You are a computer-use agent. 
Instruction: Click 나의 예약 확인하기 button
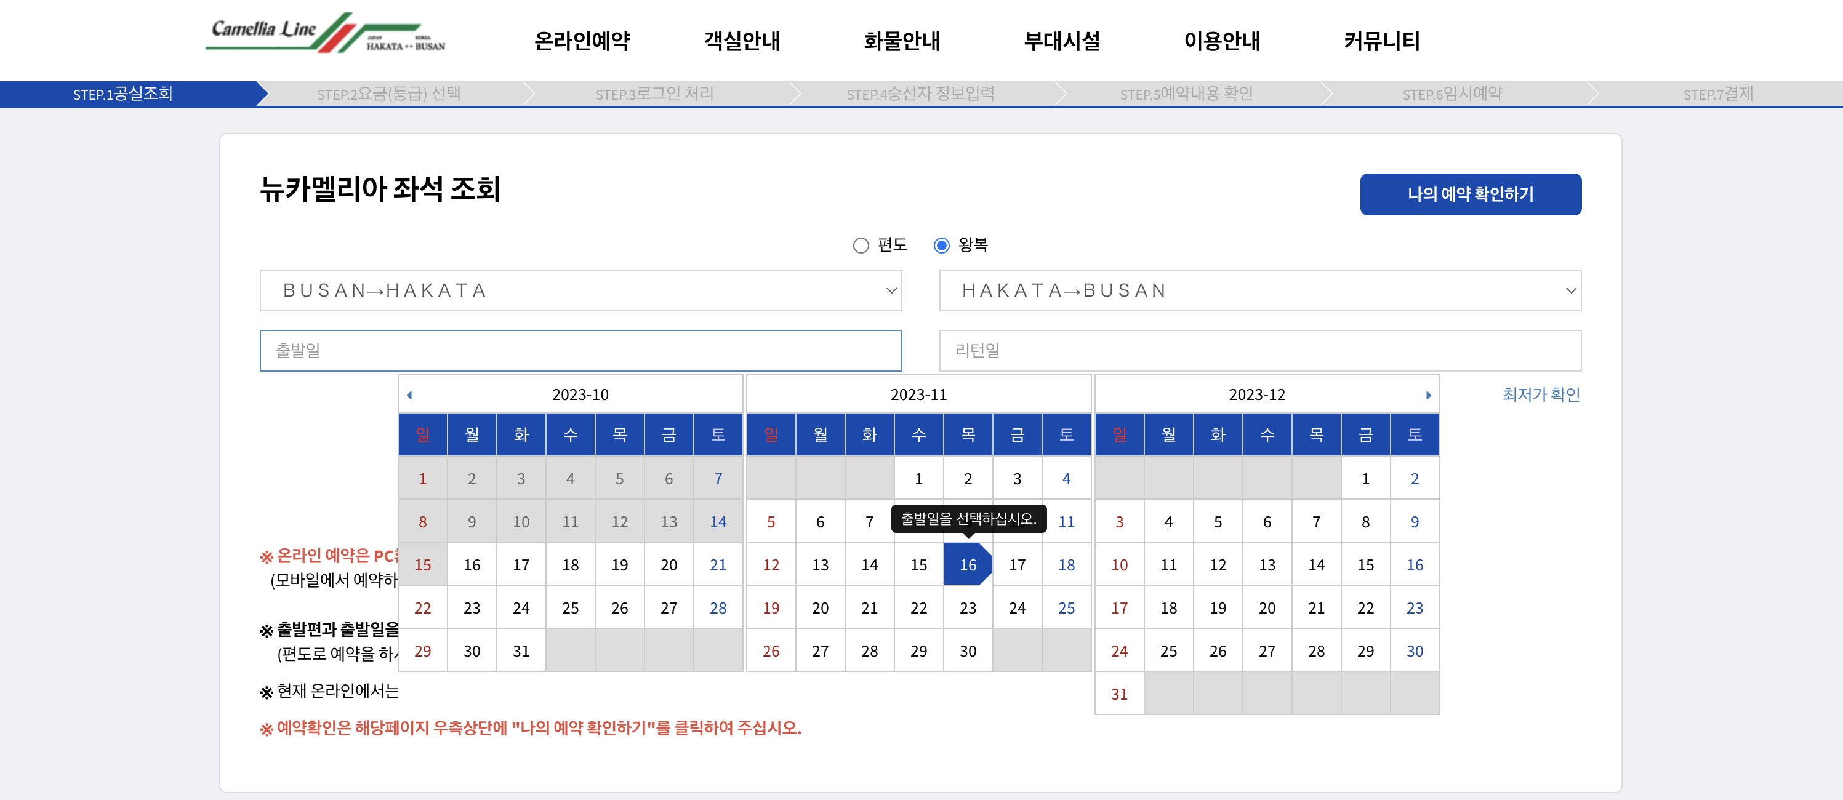[1470, 194]
